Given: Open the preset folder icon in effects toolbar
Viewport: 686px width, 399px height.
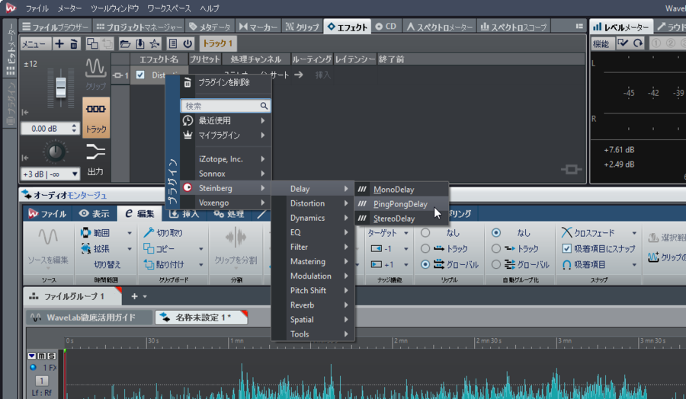Looking at the screenshot, I should (x=125, y=43).
